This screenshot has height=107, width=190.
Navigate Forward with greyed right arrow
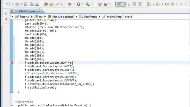pyautogui.click(x=181, y=4)
